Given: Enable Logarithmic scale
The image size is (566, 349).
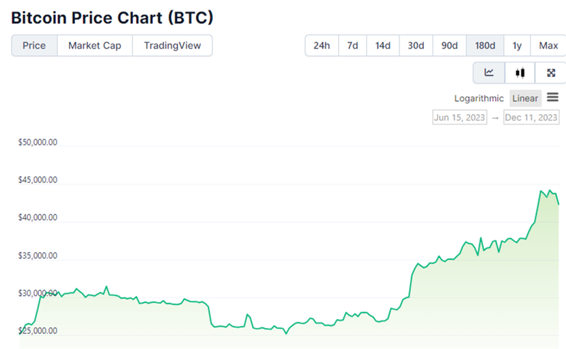Looking at the screenshot, I should pyautogui.click(x=479, y=98).
